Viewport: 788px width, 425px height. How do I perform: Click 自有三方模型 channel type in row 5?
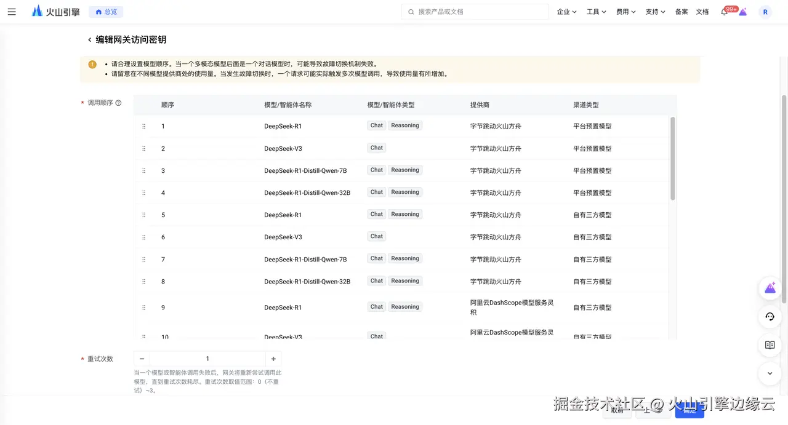pos(592,215)
